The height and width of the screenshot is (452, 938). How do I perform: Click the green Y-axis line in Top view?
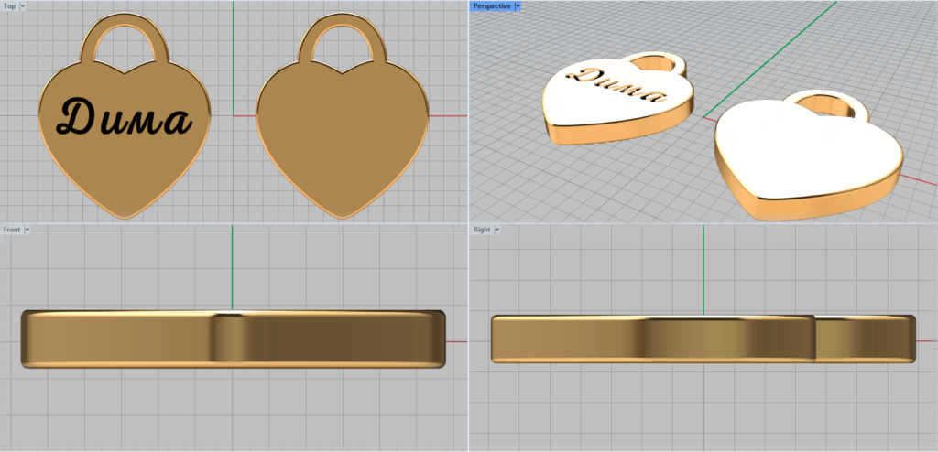234,55
